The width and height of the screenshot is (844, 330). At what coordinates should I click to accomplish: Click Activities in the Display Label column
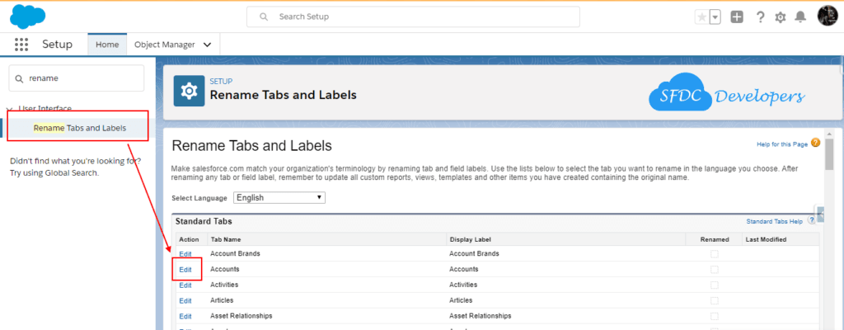(463, 285)
